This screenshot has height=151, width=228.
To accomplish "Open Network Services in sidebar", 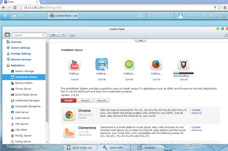I will pos(21,60).
